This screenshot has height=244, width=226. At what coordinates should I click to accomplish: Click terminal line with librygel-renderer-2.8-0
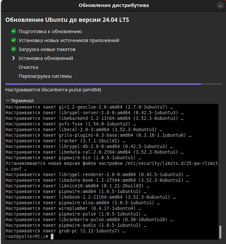97,174
